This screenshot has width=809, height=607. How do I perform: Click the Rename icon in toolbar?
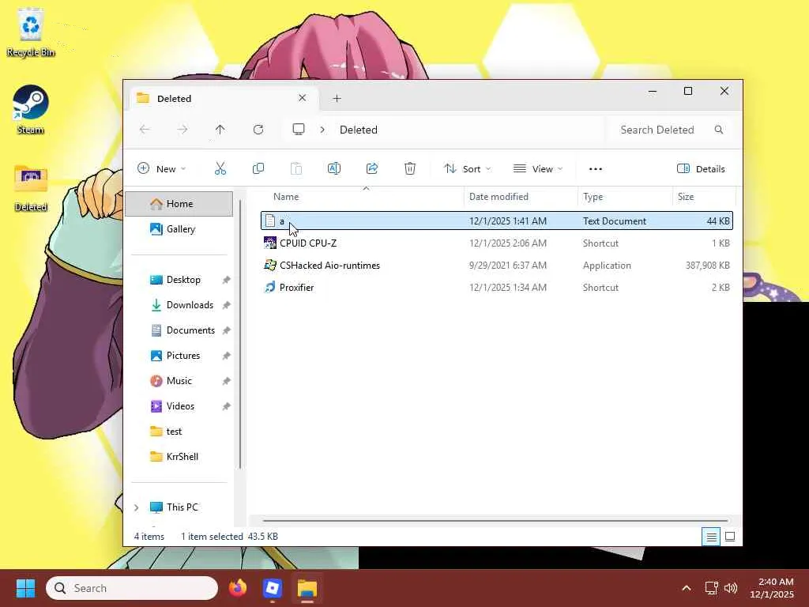coord(334,169)
